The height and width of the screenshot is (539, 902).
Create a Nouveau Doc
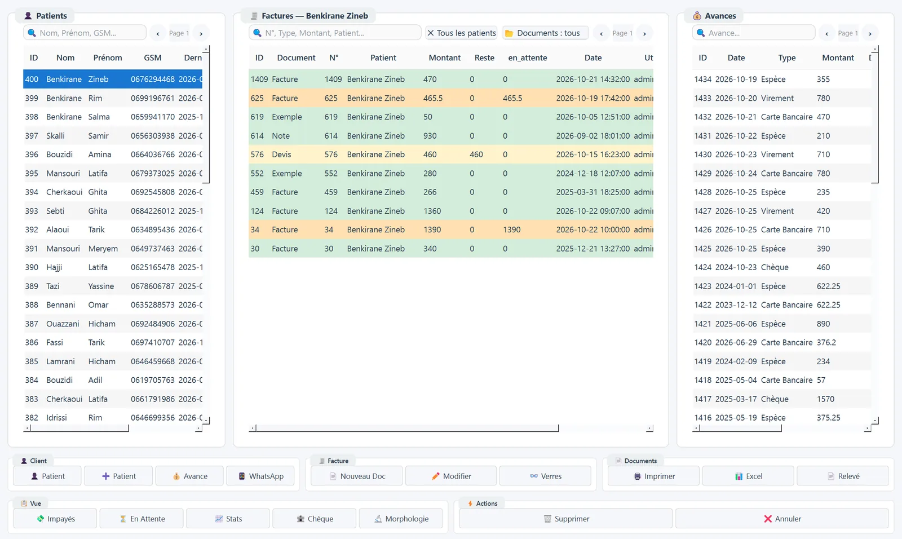[357, 476]
